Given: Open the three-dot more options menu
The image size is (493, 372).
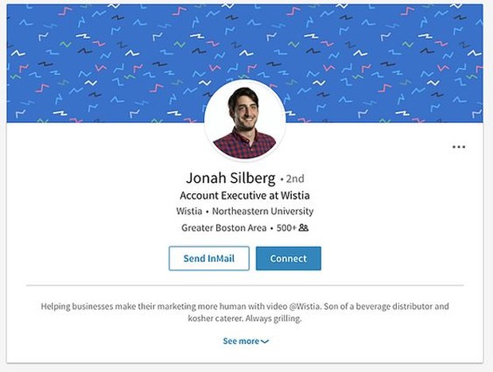Looking at the screenshot, I should click(x=459, y=147).
